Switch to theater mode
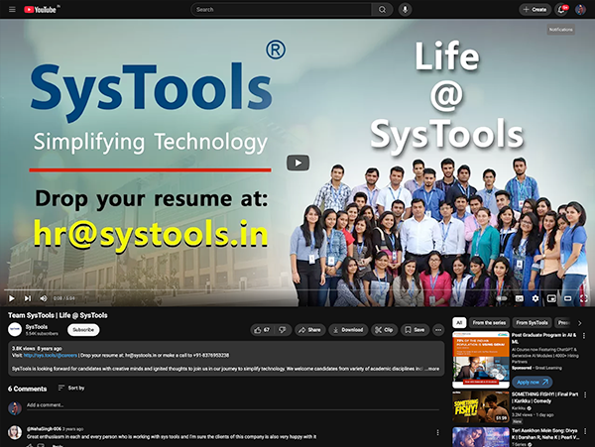 pos(567,298)
